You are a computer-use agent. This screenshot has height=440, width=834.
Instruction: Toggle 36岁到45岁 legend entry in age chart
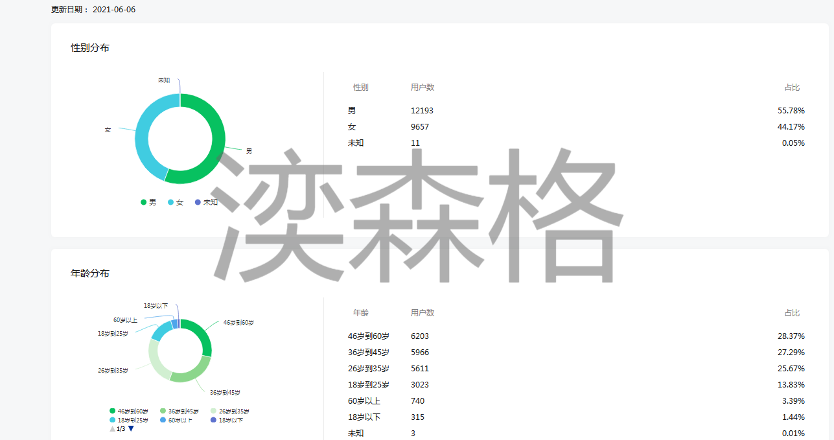(179, 411)
